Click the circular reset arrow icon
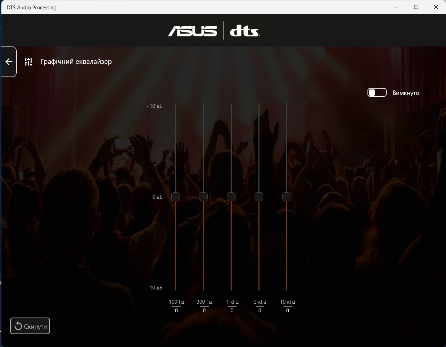 [18, 326]
